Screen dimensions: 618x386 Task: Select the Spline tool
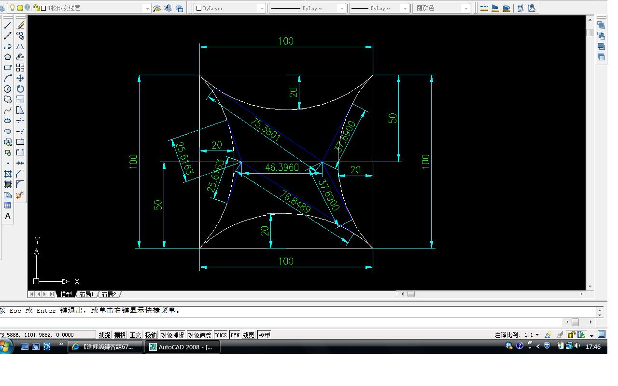click(x=8, y=110)
